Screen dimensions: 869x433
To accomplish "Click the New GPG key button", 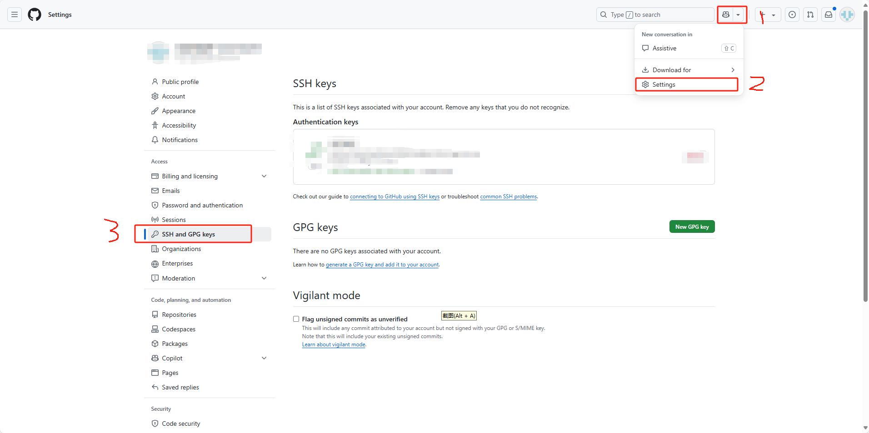I will (692, 226).
